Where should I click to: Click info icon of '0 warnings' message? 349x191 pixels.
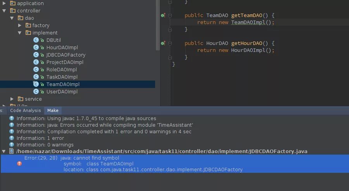(x=12, y=145)
